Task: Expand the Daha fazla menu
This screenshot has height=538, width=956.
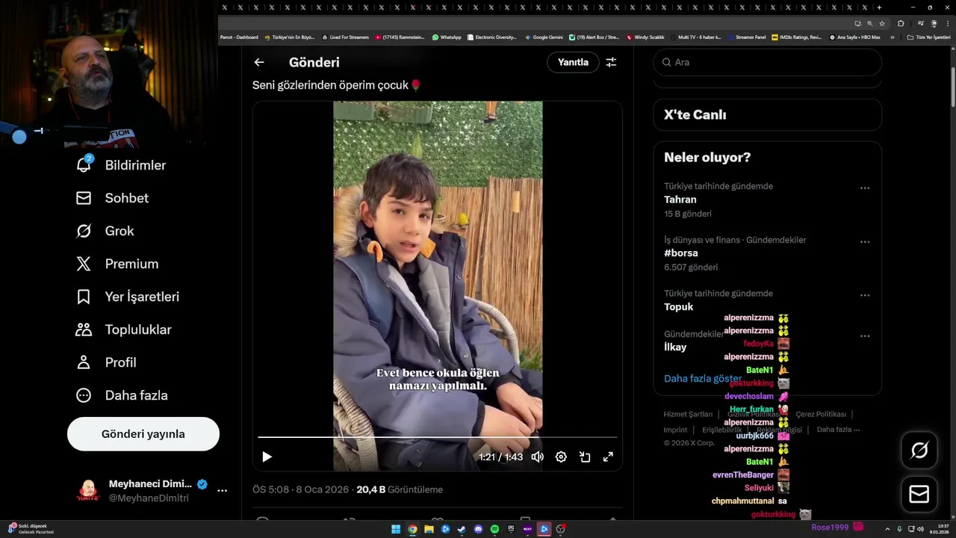Action: (x=122, y=395)
